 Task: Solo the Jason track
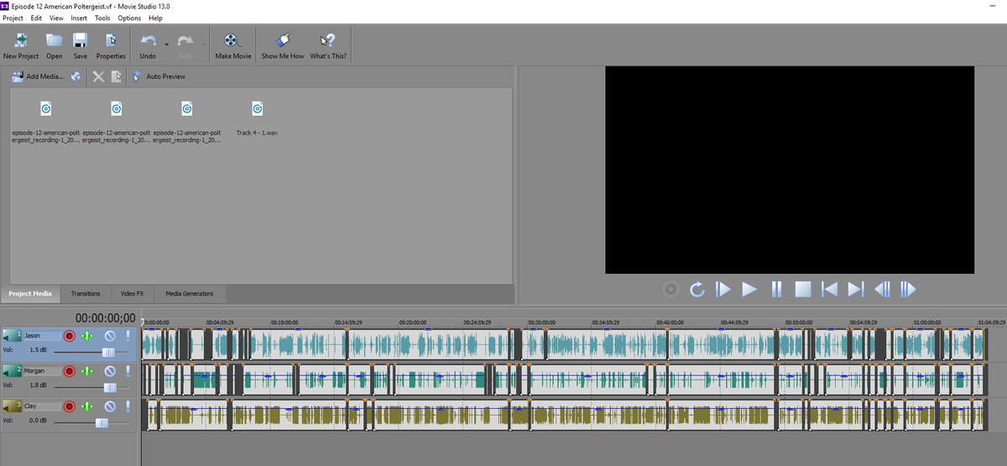click(128, 336)
